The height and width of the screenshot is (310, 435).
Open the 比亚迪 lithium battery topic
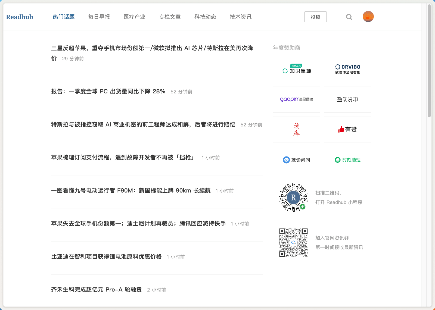click(106, 256)
